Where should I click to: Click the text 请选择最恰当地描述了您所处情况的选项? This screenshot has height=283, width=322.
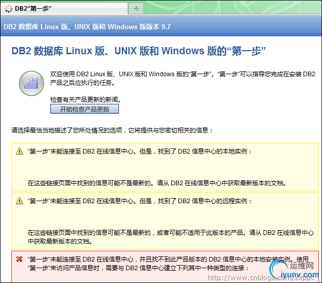[x=67, y=130]
